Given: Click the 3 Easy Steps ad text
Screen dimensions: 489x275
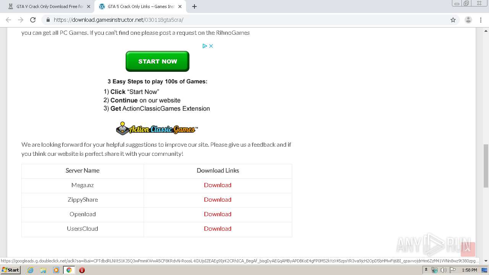Looking at the screenshot, I should pos(157,81).
